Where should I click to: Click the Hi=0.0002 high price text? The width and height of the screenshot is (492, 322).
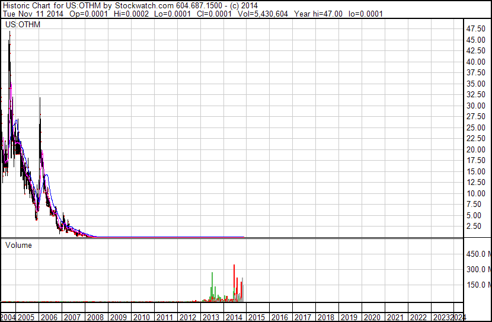pos(131,14)
